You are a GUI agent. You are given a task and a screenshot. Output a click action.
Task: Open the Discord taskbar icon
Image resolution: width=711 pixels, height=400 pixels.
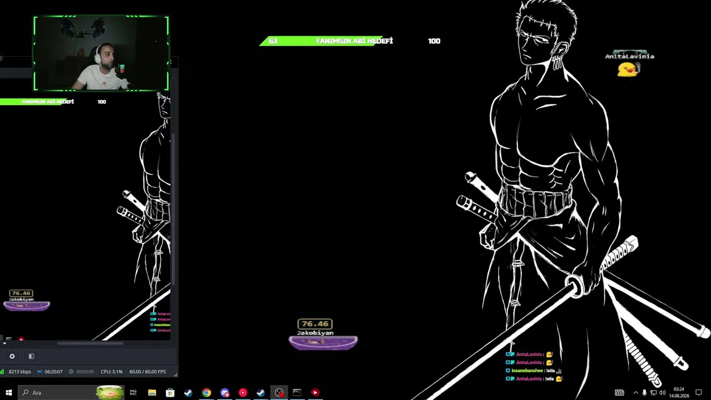pos(224,393)
